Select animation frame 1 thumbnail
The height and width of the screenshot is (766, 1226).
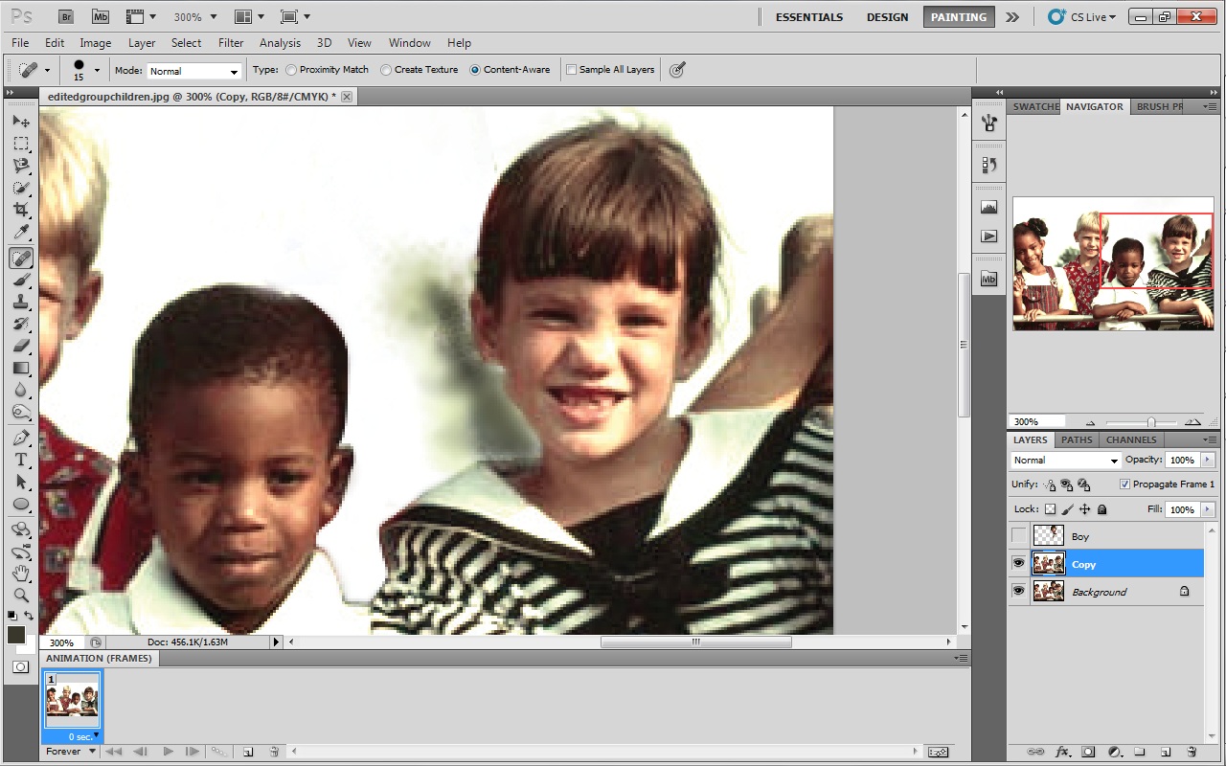73,701
